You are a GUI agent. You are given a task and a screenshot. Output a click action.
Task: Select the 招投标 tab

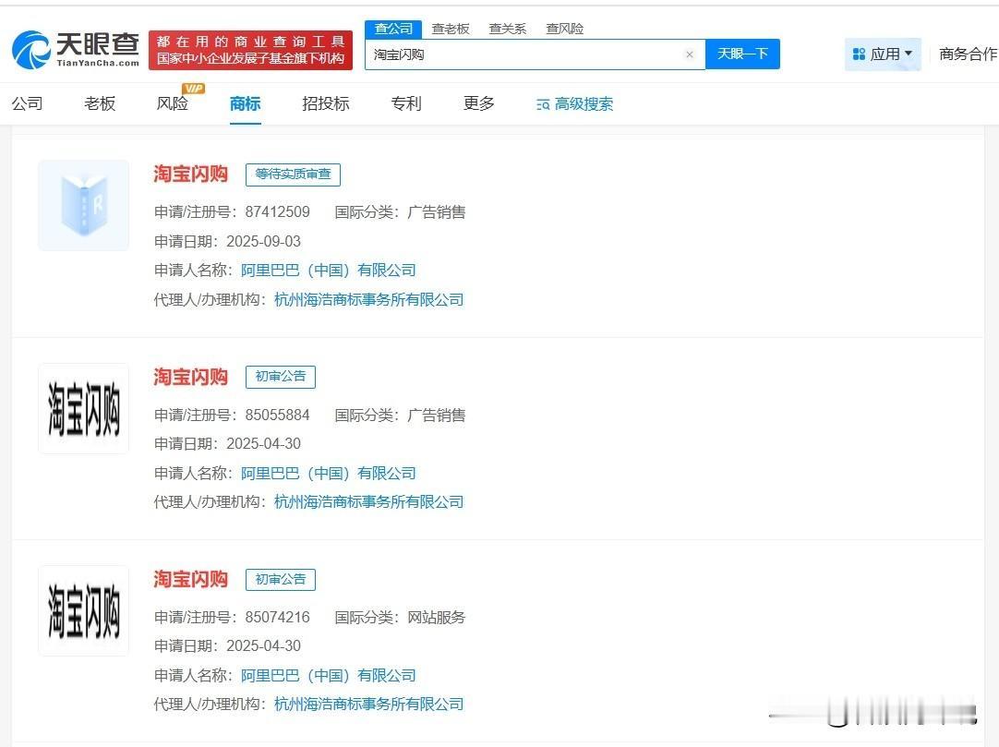pos(325,104)
